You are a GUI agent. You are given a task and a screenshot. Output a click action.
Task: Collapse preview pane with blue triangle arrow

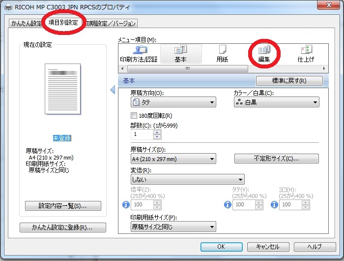click(113, 90)
